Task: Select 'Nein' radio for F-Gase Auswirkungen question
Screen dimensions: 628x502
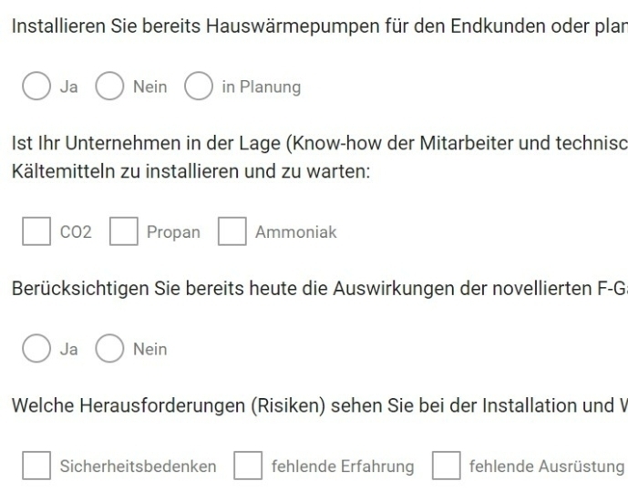Action: point(108,349)
